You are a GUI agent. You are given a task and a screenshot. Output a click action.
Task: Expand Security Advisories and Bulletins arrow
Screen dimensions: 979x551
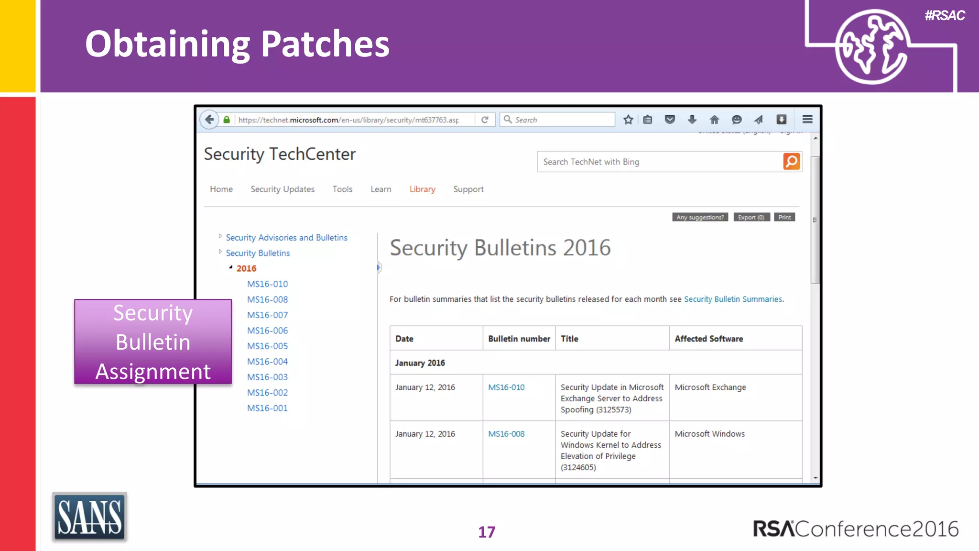(x=220, y=236)
